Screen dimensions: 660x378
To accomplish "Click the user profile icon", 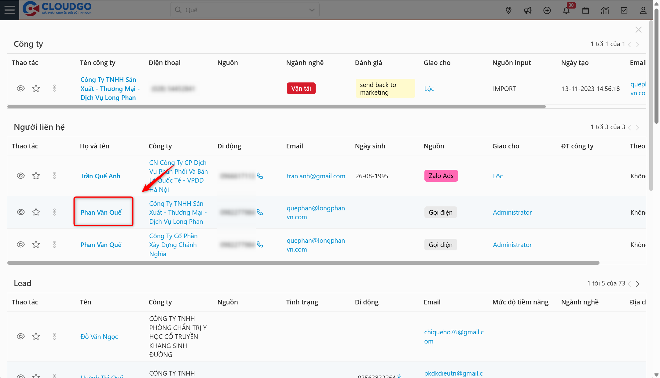I will point(643,10).
